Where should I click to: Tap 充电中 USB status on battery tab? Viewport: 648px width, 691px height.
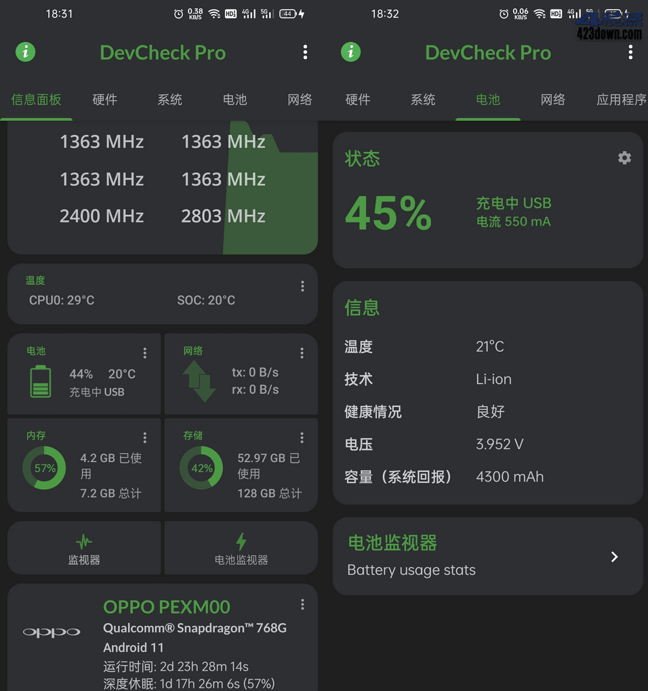point(514,203)
